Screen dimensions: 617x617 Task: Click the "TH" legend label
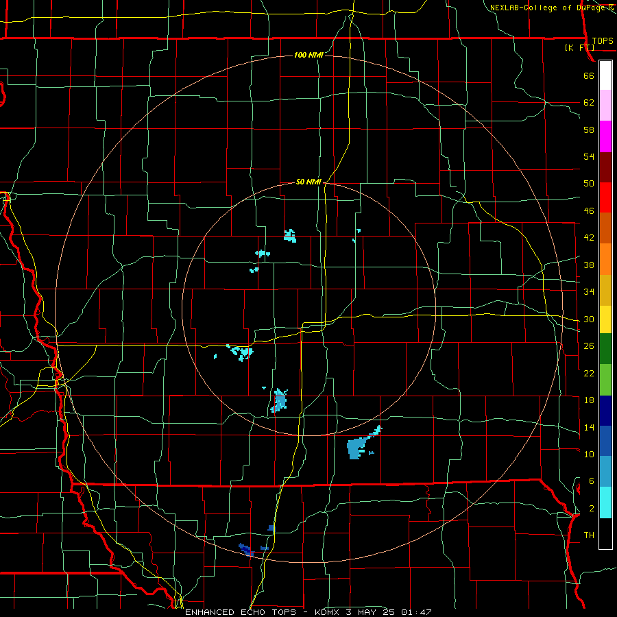589,535
